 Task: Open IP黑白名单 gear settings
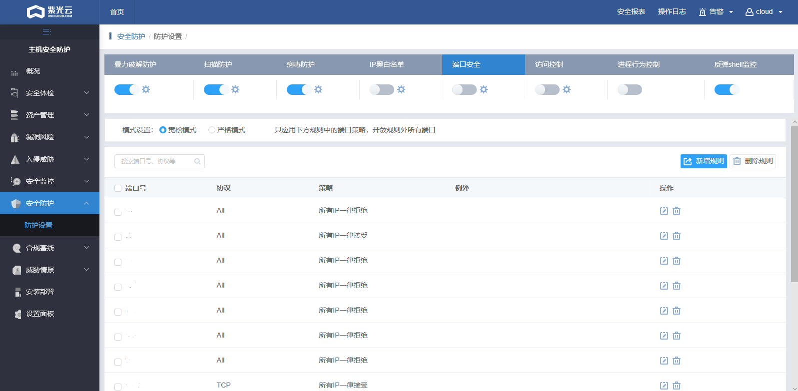pyautogui.click(x=401, y=89)
